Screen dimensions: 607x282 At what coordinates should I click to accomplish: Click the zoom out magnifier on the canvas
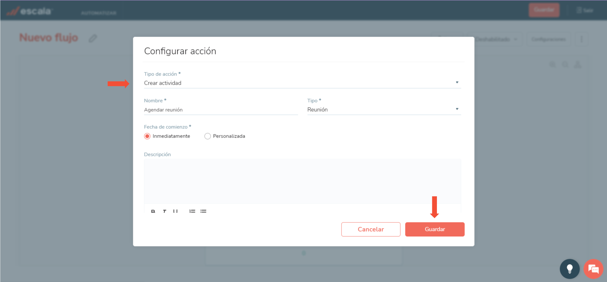pos(565,65)
